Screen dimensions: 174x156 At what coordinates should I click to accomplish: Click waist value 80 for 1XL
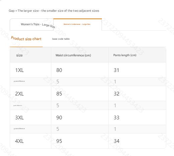tap(59, 70)
